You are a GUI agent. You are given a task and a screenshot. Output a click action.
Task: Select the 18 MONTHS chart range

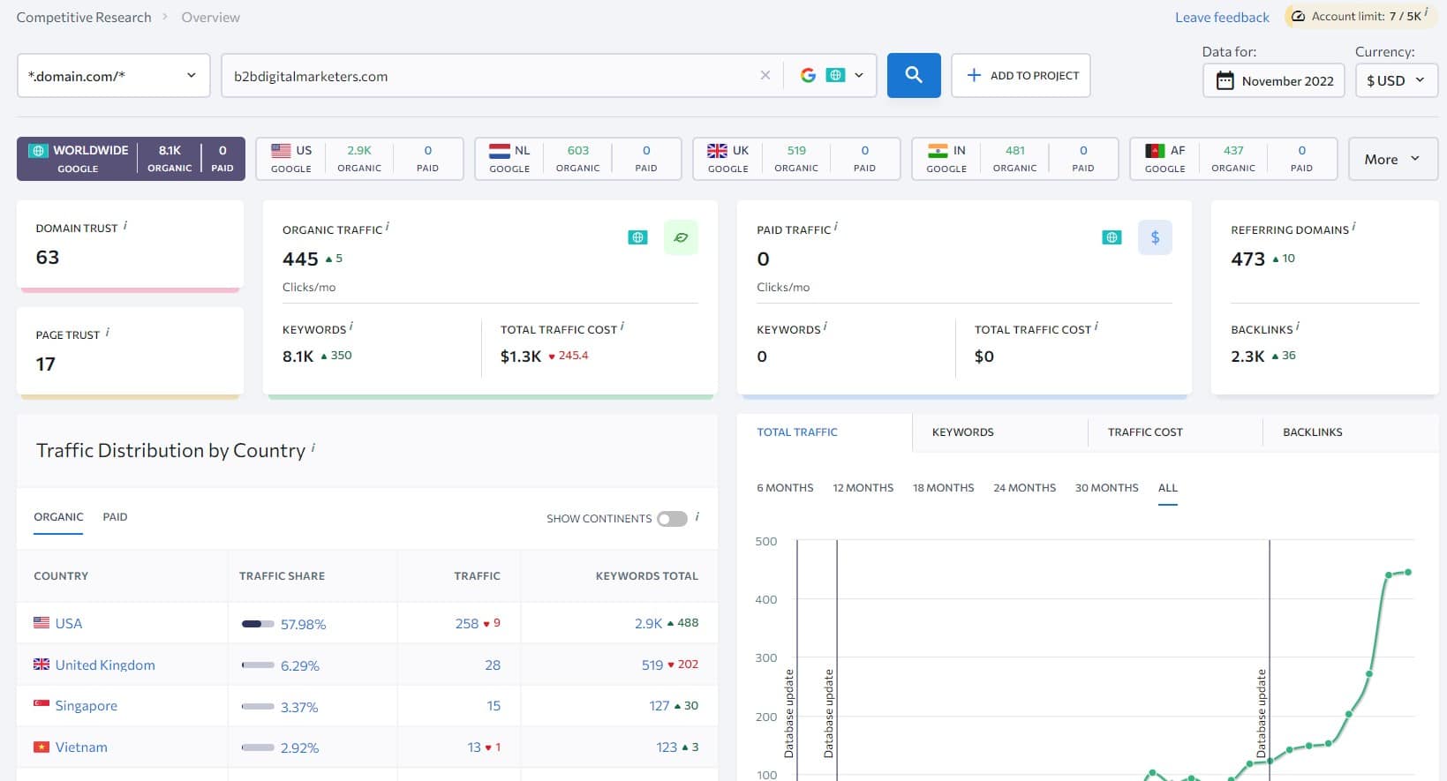coord(944,488)
